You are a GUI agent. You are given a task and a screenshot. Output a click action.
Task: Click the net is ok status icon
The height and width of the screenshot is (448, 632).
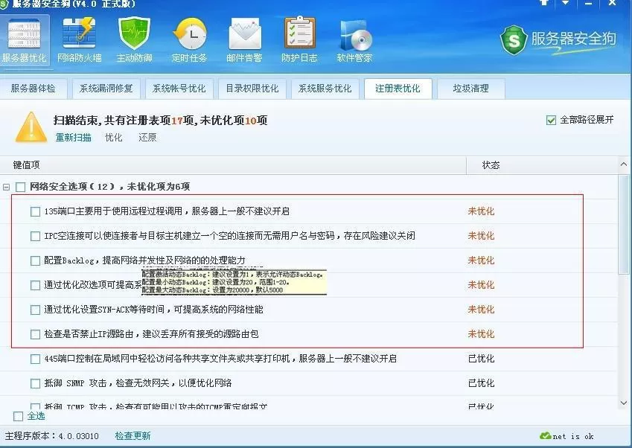[546, 435]
